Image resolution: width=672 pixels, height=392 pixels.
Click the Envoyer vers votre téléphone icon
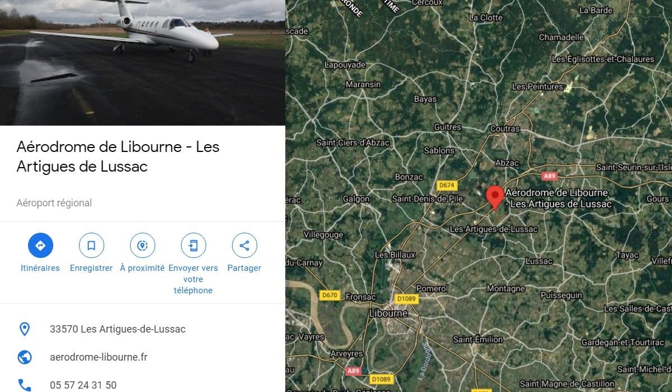pos(193,245)
